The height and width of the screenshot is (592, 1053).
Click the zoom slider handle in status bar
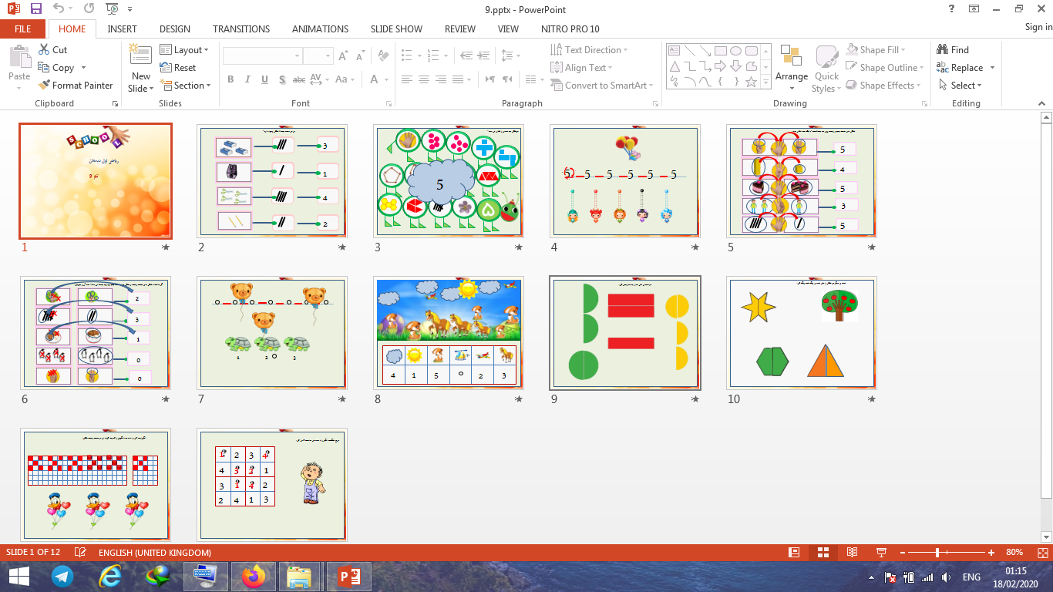[937, 553]
